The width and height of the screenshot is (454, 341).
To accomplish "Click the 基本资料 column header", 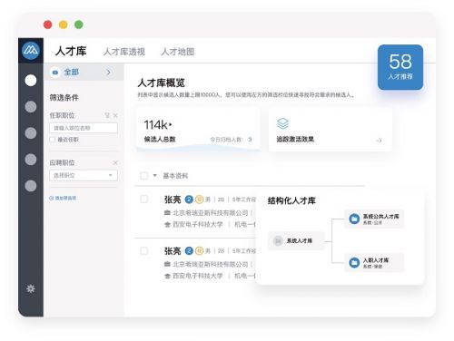I will click(175, 176).
